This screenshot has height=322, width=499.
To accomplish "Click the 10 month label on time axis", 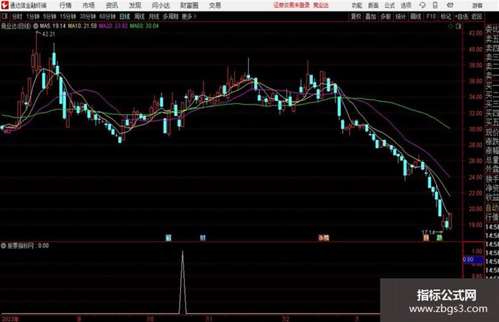I will point(150,318).
